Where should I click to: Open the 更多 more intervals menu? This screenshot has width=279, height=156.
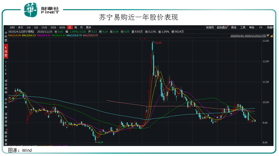(x=88, y=27)
